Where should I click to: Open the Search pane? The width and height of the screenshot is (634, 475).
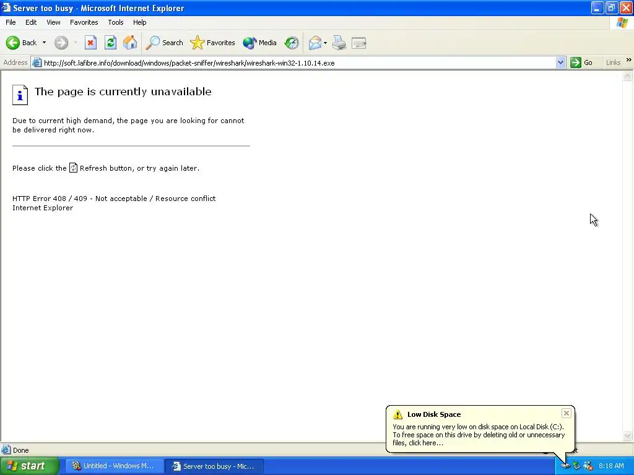tap(164, 43)
